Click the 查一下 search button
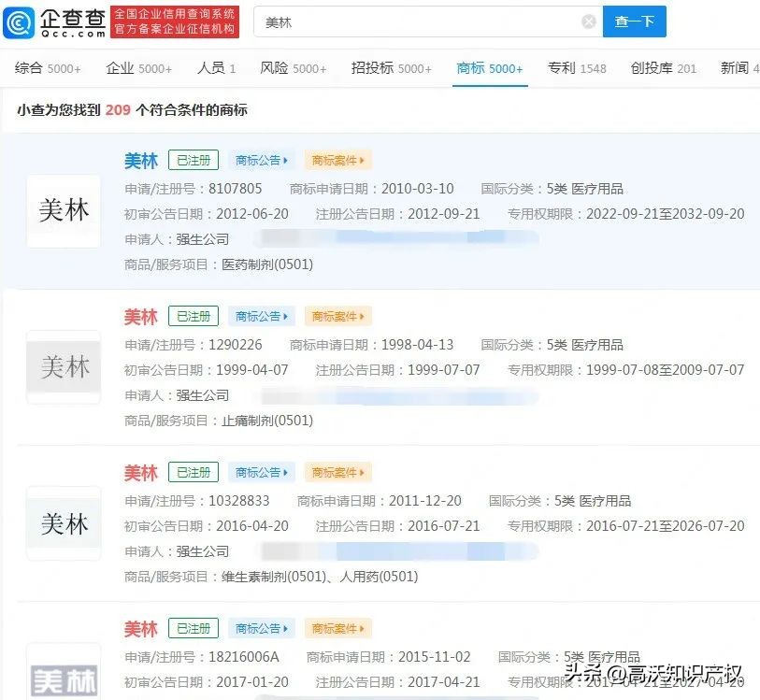 (x=634, y=21)
